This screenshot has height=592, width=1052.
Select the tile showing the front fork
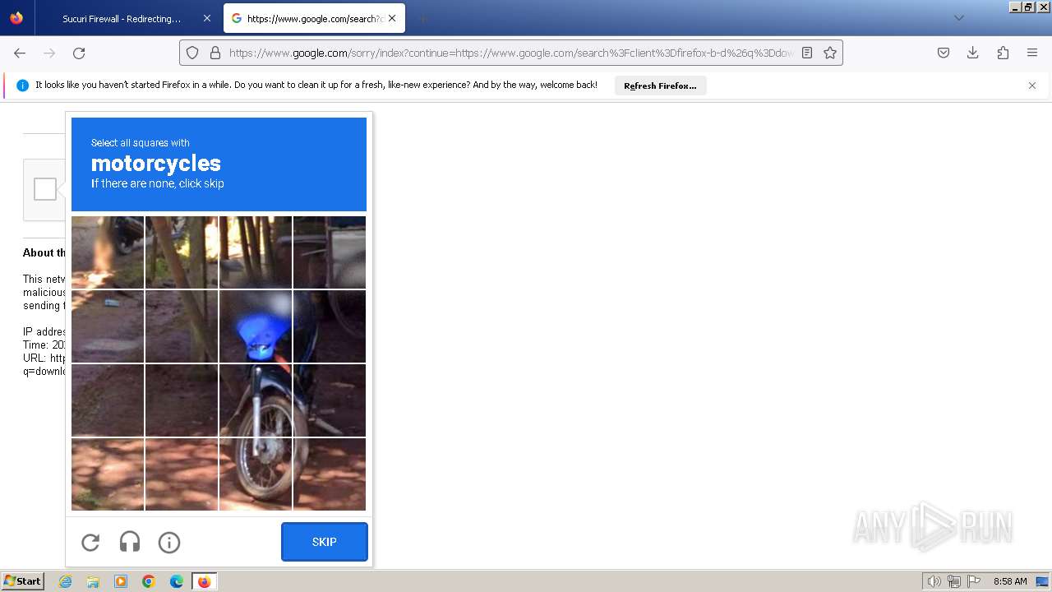click(256, 400)
